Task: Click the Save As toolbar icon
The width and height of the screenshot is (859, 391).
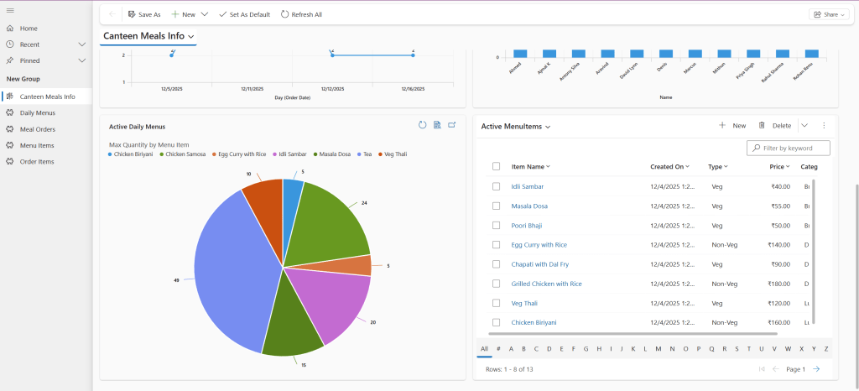Action: [132, 14]
